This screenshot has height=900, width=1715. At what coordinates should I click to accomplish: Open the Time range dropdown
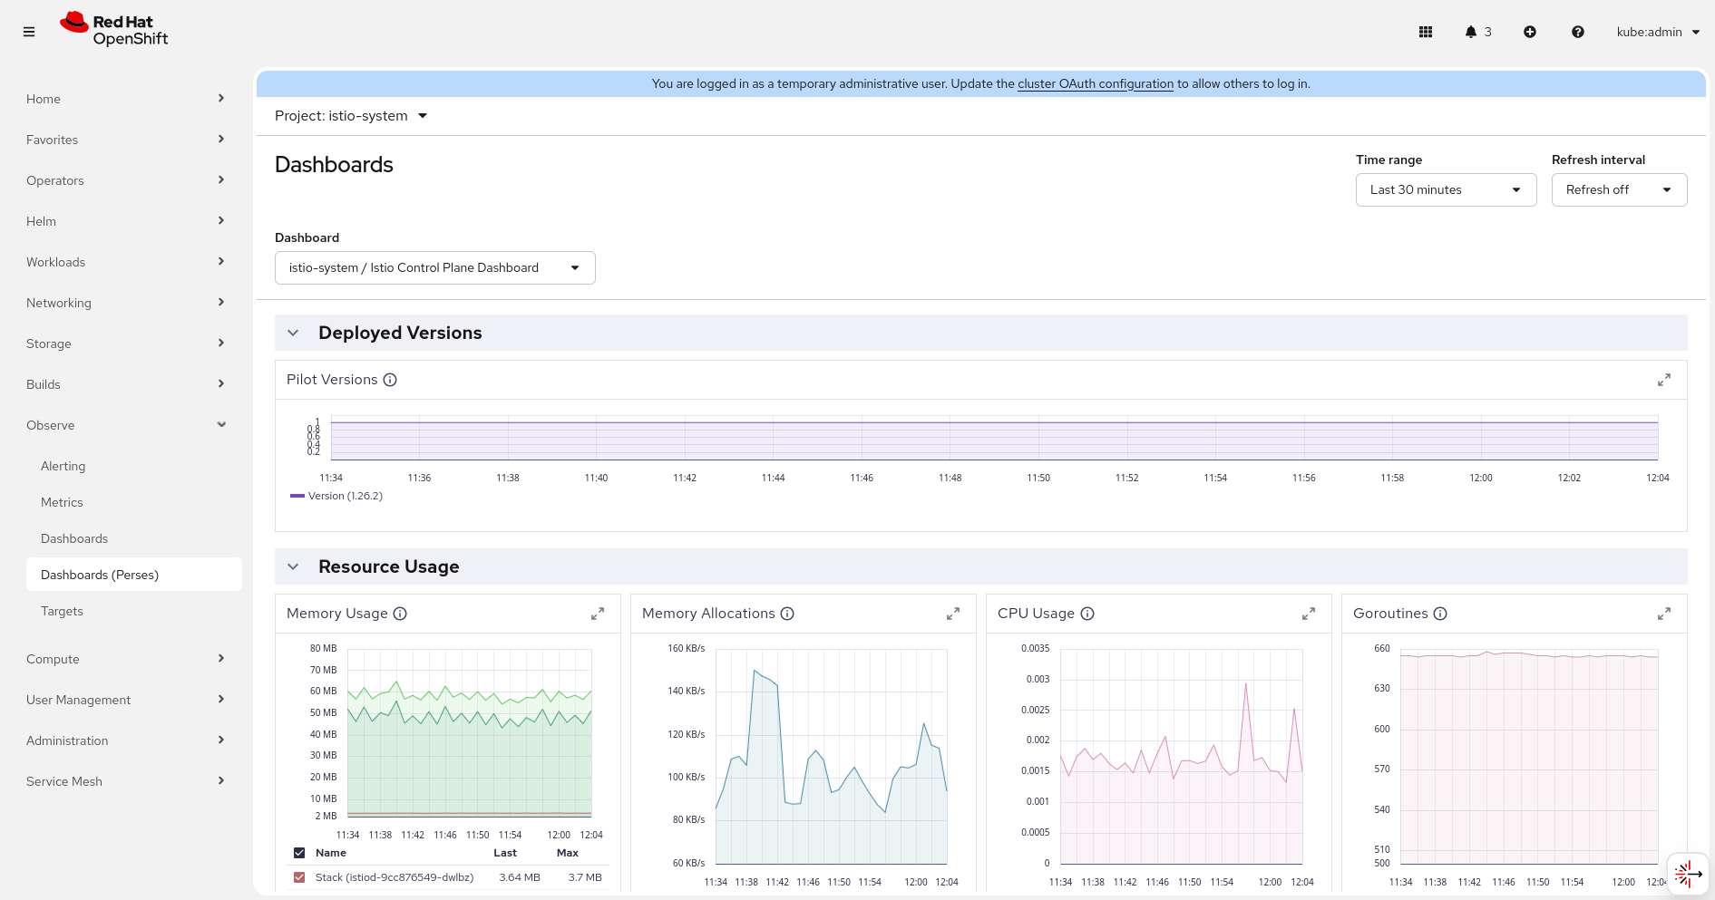click(1446, 190)
